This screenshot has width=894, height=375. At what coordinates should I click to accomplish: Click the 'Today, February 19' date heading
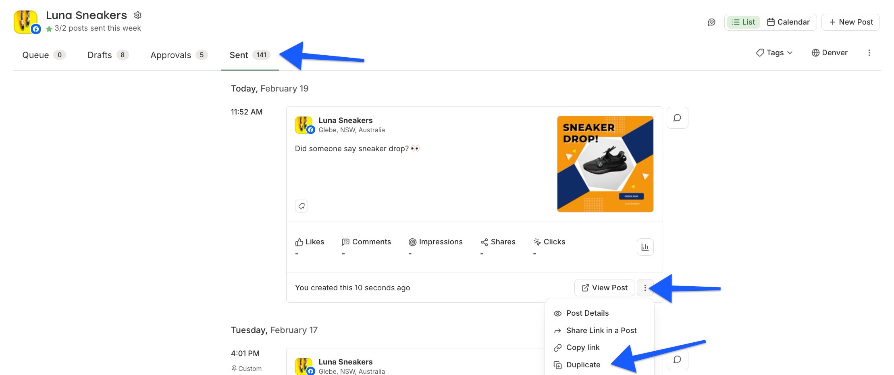click(x=270, y=89)
